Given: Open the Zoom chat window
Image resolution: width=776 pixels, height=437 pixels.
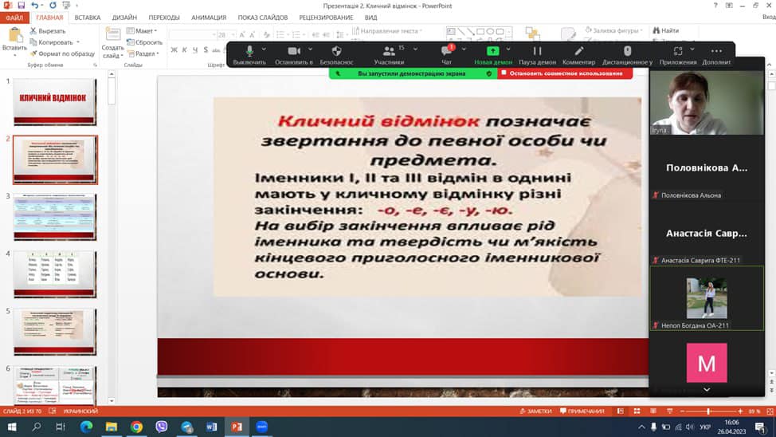Looking at the screenshot, I should coord(446,52).
